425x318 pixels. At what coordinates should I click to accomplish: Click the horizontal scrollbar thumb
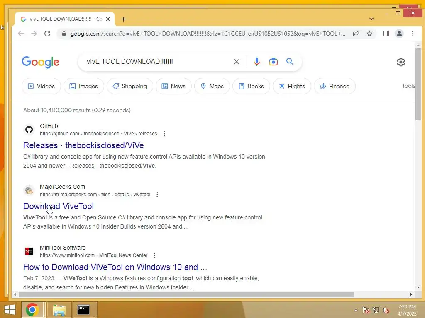point(186,294)
